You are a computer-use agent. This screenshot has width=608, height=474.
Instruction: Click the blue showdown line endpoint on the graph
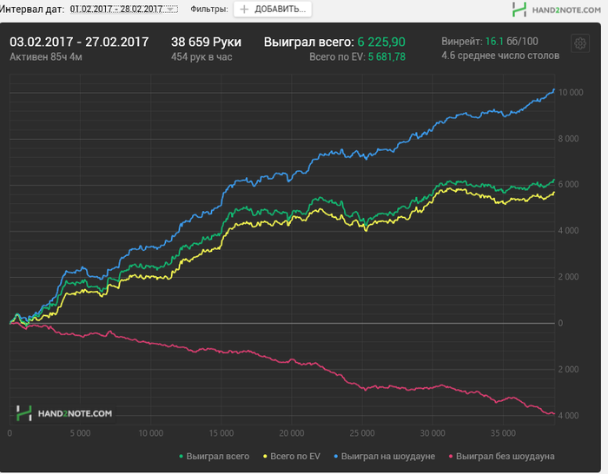click(554, 90)
